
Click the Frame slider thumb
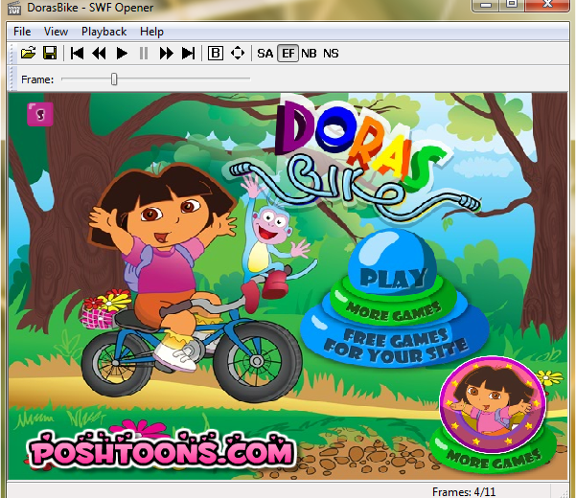point(114,79)
